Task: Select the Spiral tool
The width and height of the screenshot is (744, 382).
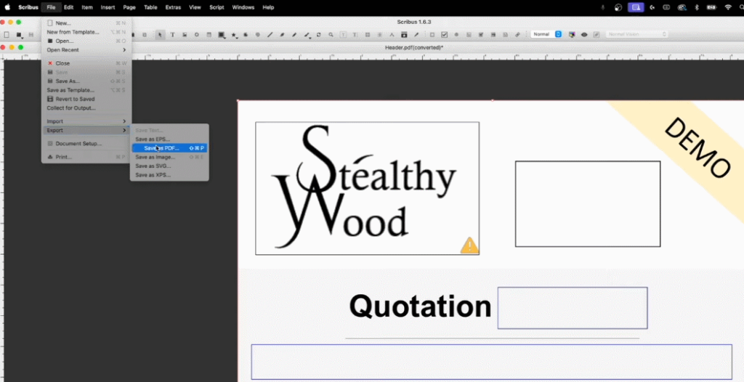Action: click(x=258, y=35)
